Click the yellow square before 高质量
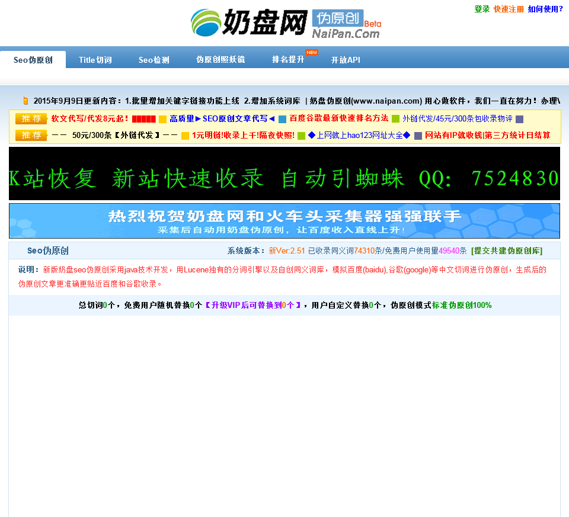 [x=163, y=119]
